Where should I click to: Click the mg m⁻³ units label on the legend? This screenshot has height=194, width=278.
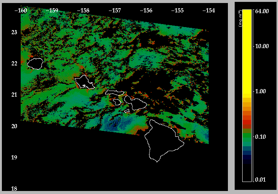(x=240, y=18)
